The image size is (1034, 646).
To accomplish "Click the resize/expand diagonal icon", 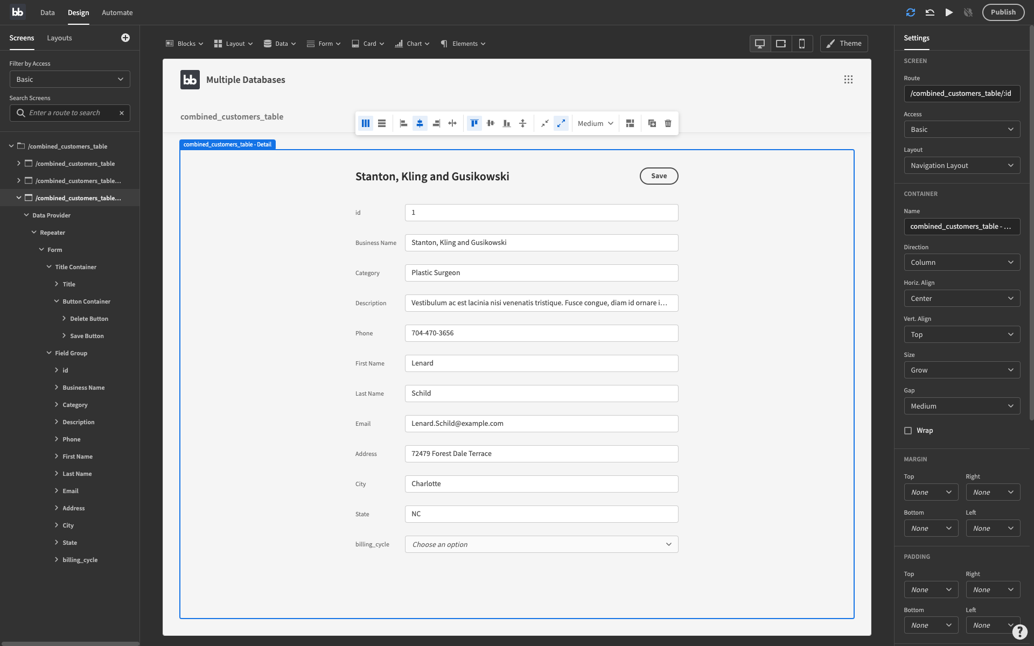I will (x=561, y=123).
